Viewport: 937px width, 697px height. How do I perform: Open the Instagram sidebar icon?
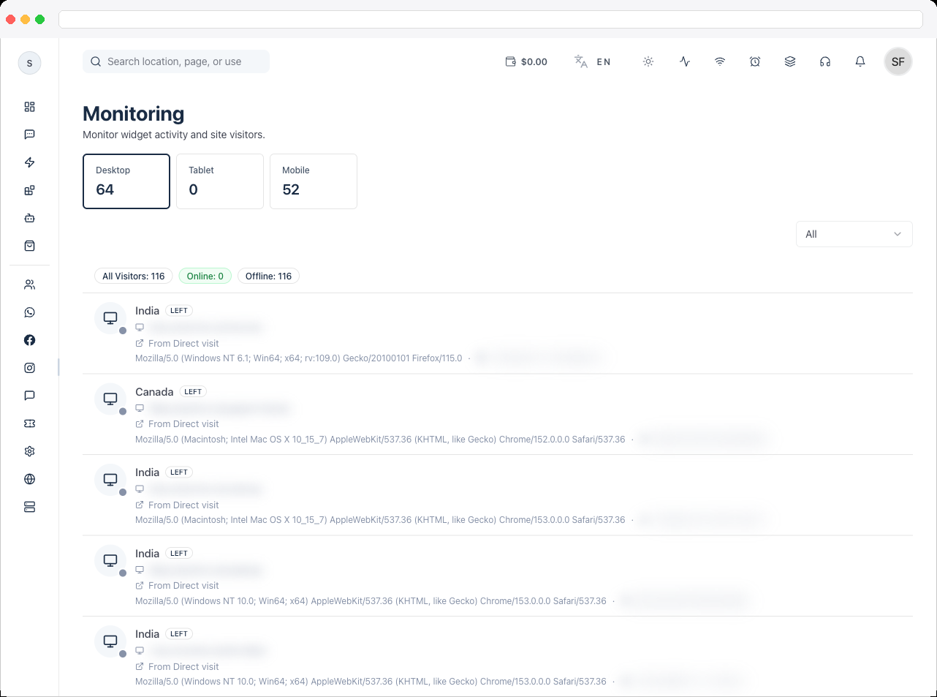pos(29,368)
